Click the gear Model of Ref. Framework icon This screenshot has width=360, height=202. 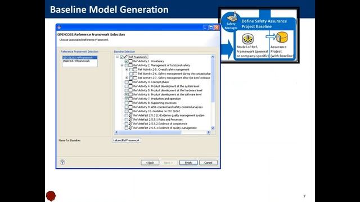pos(247,39)
